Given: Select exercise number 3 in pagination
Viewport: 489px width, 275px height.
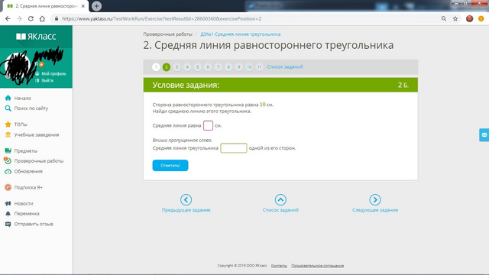Looking at the screenshot, I should click(x=176, y=66).
